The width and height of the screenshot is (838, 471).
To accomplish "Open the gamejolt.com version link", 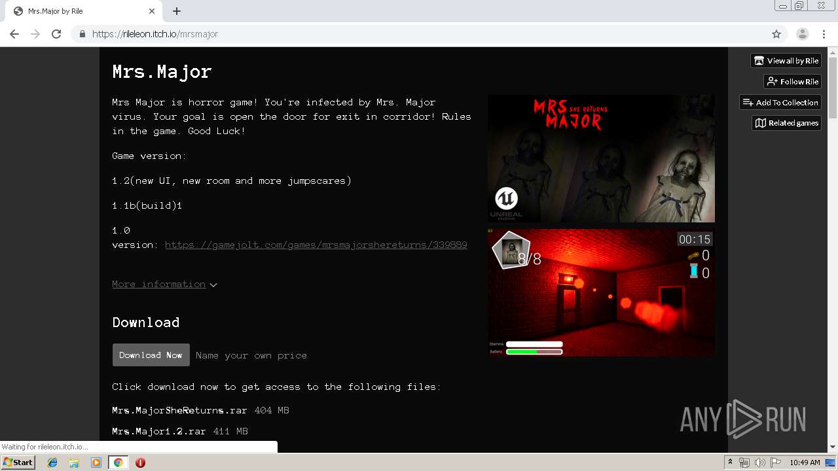I will pyautogui.click(x=316, y=245).
